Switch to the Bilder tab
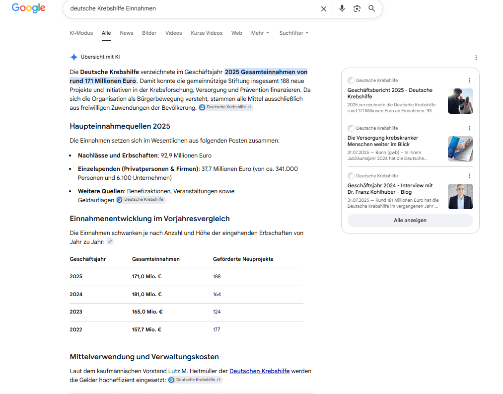The image size is (503, 394). point(149,33)
